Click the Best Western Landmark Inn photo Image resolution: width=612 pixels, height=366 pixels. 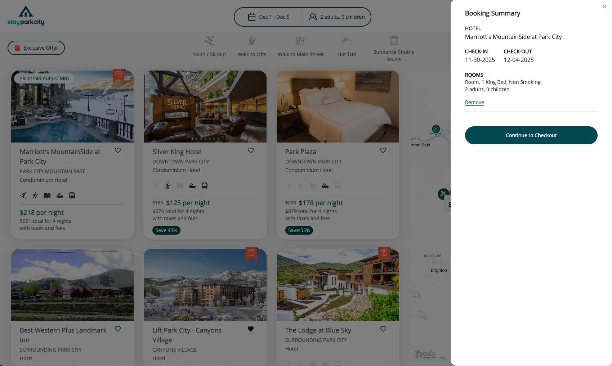point(72,285)
